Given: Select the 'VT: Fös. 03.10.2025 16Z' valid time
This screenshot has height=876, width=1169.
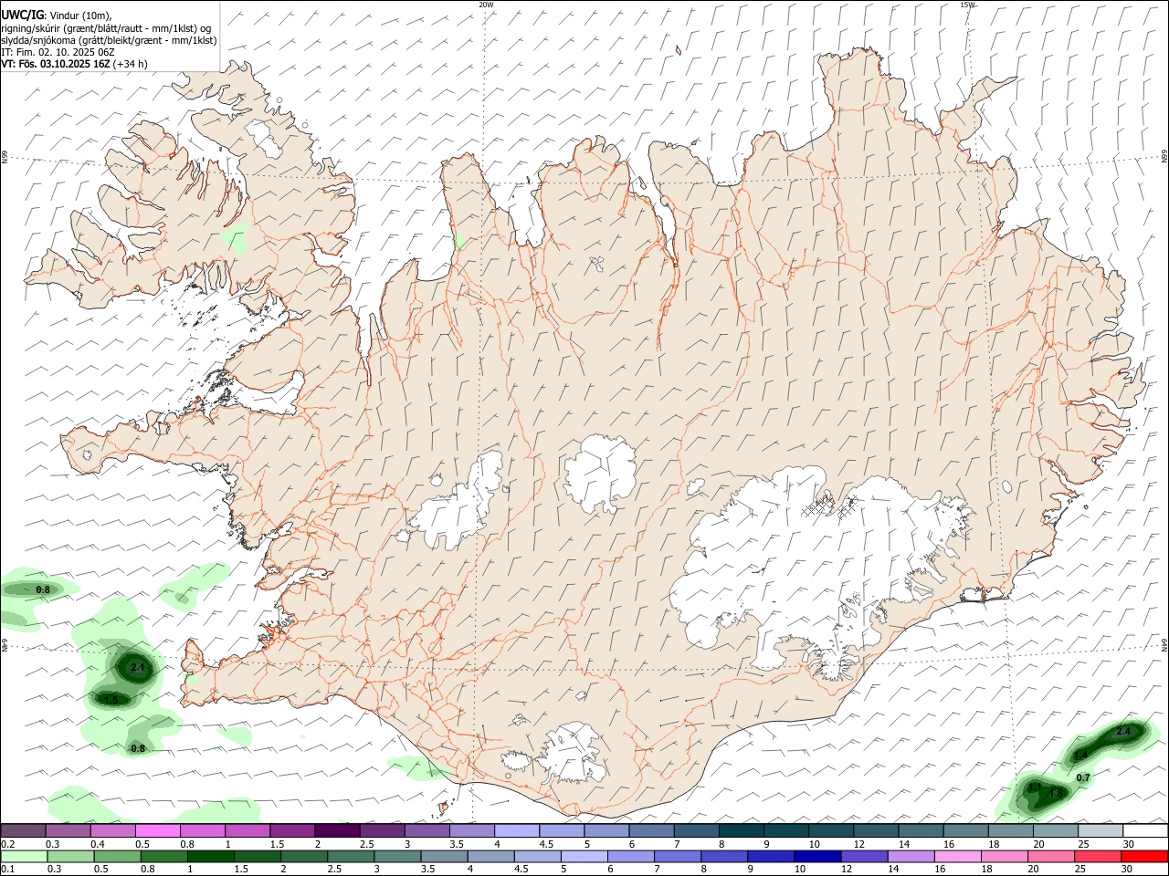Looking at the screenshot, I should tap(56, 64).
